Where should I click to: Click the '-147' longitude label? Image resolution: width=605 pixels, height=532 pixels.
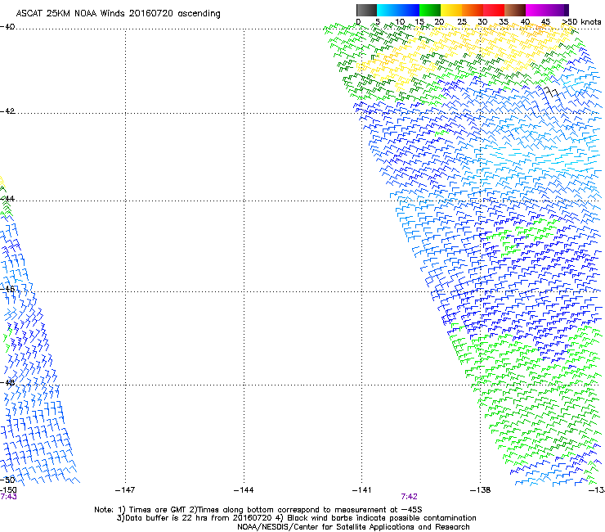125,490
